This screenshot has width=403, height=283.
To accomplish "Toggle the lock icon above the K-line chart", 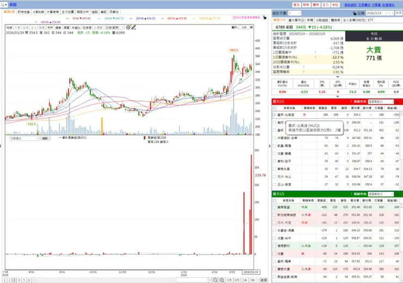I will [x=265, y=17].
